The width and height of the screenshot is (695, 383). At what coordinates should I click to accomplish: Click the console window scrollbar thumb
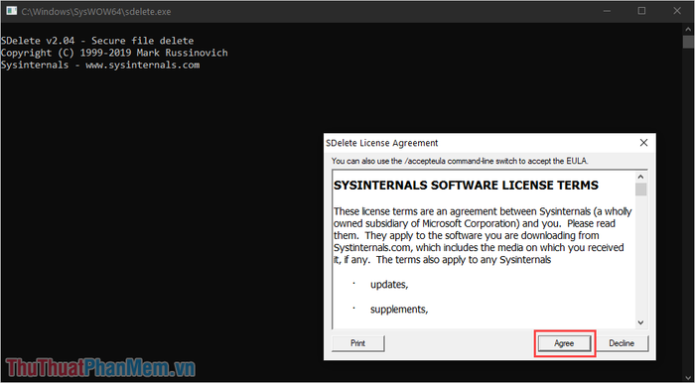688,42
